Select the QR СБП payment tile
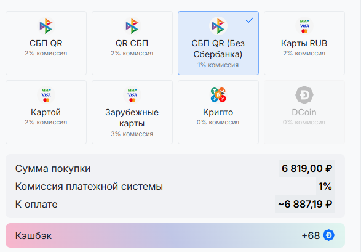Image resolution: width=361 pixels, height=252 pixels. [132, 43]
